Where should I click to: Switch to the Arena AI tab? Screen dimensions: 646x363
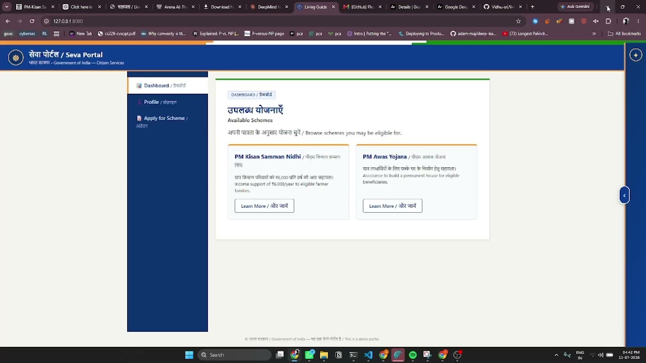(x=175, y=7)
